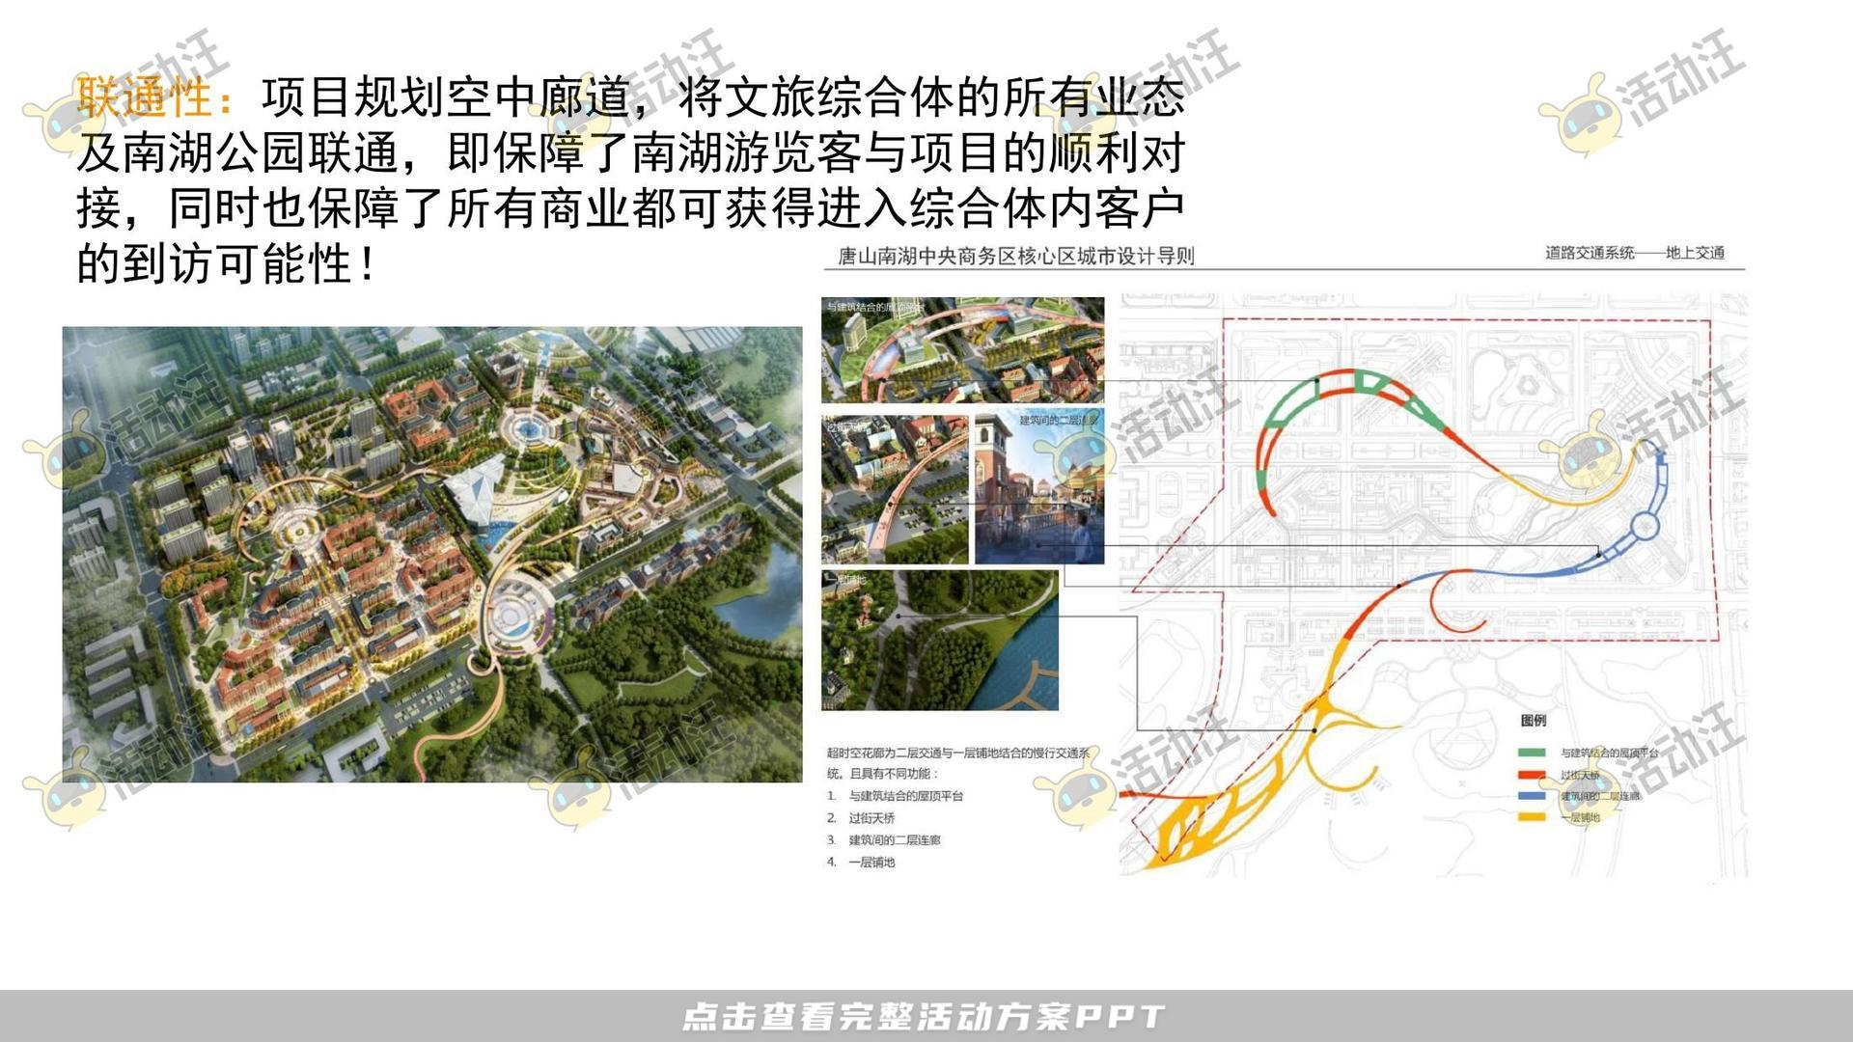Click the 一层铺地 park and lake thumbnail
The height and width of the screenshot is (1042, 1853).
[940, 640]
